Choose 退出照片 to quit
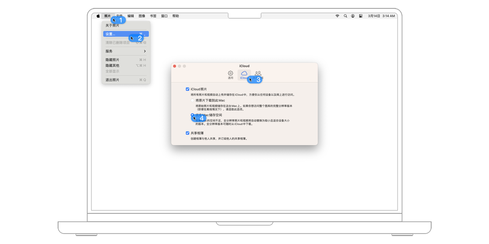Screen dimensions: 489x244 point(126,80)
